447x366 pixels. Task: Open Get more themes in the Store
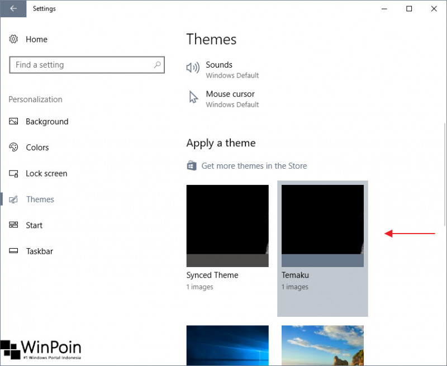point(254,166)
